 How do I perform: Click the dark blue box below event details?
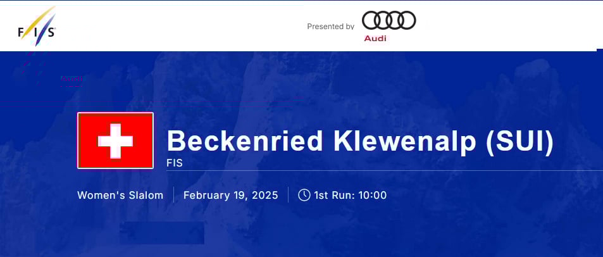coord(162,233)
